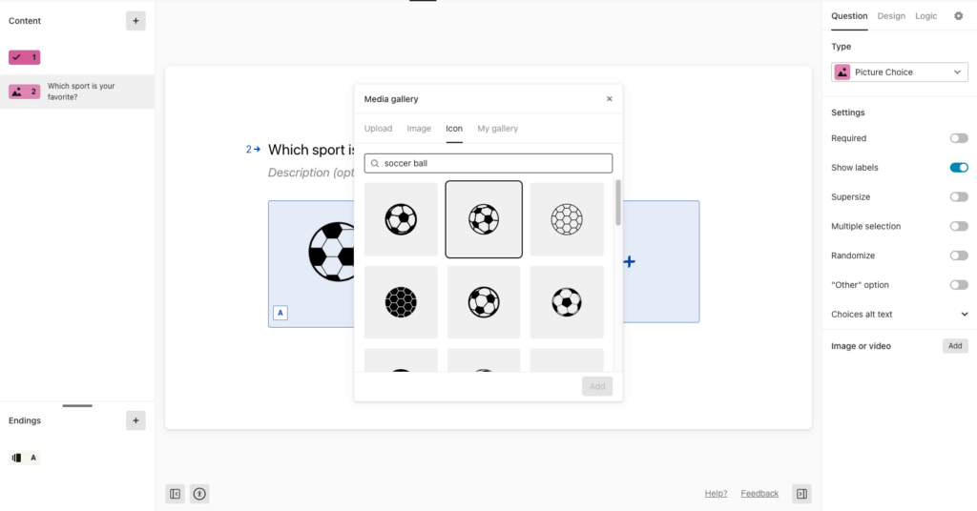977x511 pixels.
Task: Close the Media gallery dialog
Action: 610,99
